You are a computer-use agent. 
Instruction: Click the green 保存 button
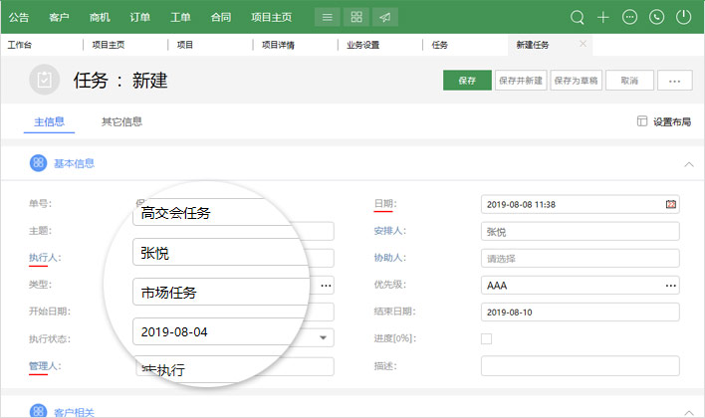467,81
